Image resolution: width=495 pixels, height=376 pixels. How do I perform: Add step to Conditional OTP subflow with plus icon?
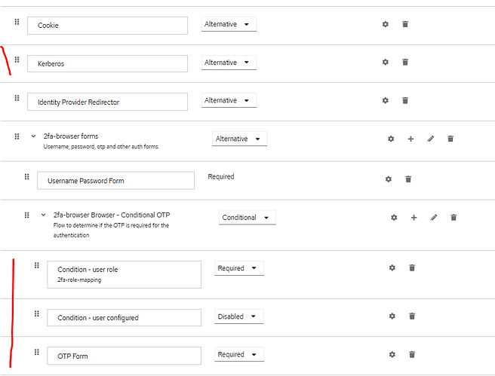[414, 217]
